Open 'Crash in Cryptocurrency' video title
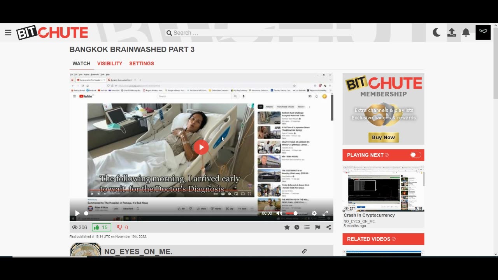This screenshot has height=280, width=498. coord(369,215)
